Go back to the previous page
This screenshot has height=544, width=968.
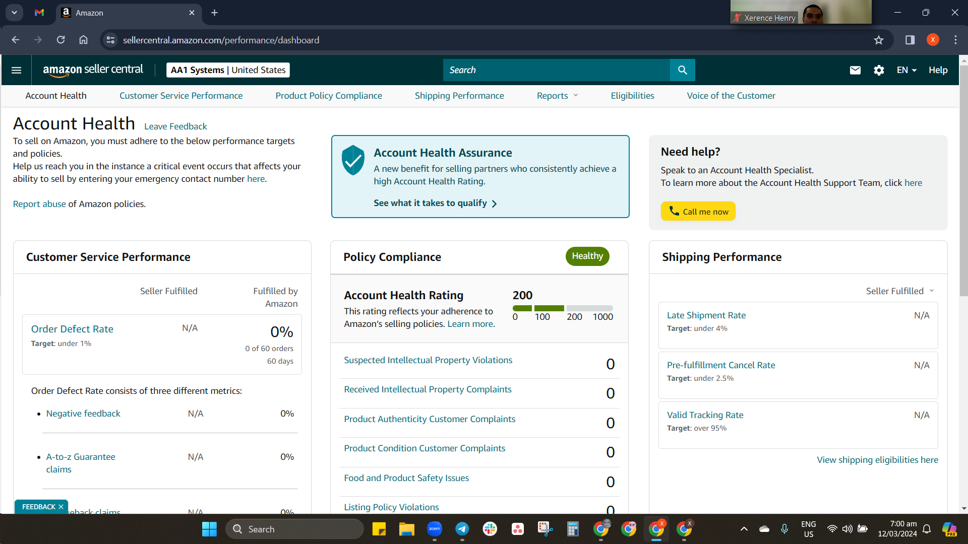tap(15, 40)
